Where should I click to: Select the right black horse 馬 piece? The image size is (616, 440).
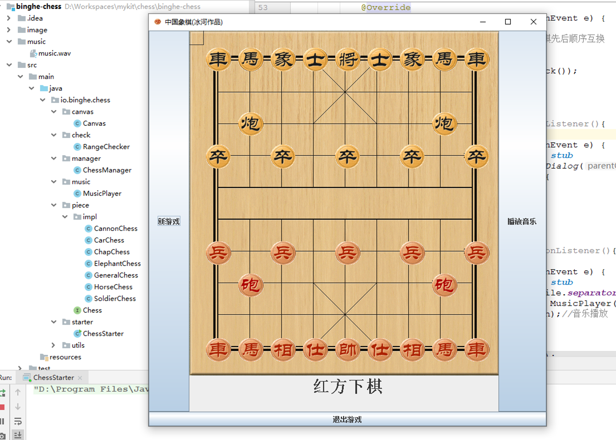tap(444, 59)
